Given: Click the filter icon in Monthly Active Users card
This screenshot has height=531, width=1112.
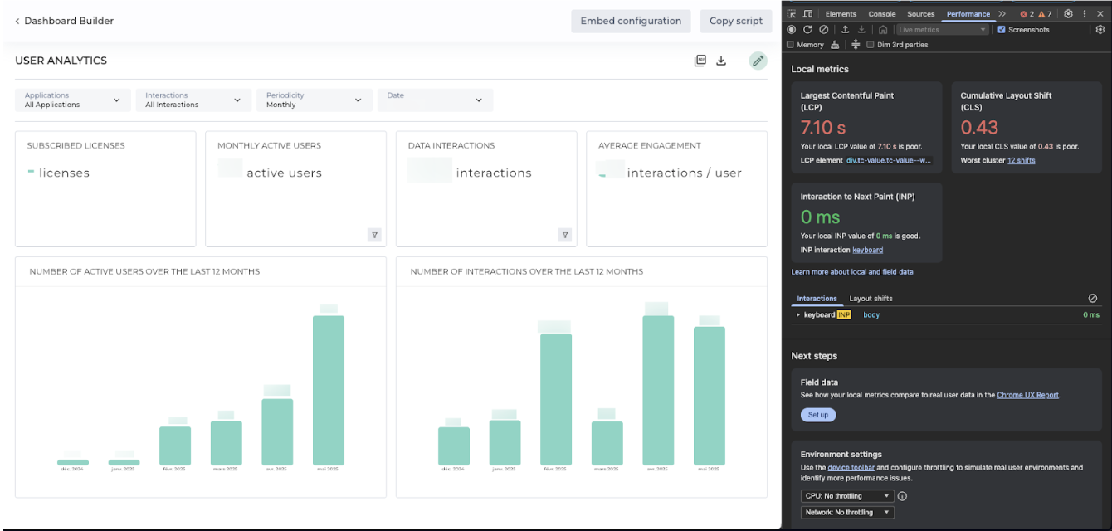Looking at the screenshot, I should click(x=374, y=235).
